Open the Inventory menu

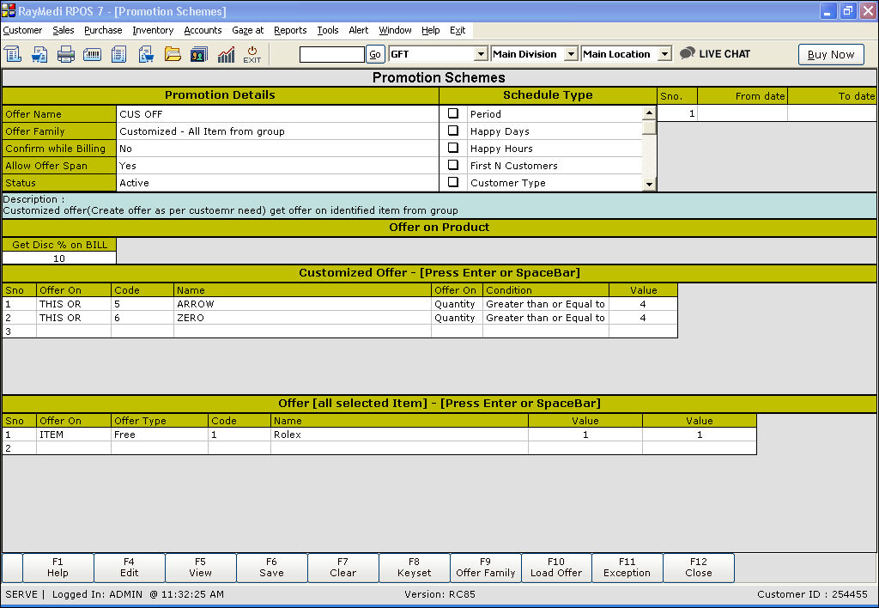(x=153, y=30)
